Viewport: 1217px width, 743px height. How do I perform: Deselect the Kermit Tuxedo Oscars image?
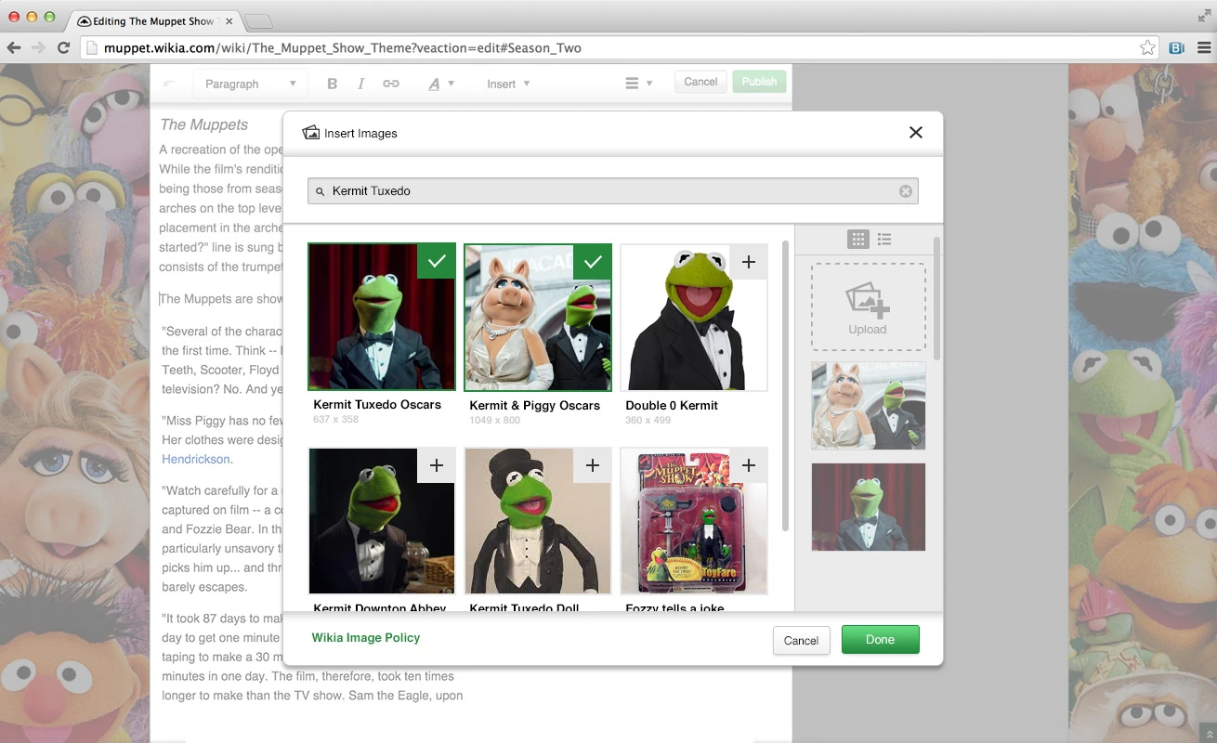(437, 261)
